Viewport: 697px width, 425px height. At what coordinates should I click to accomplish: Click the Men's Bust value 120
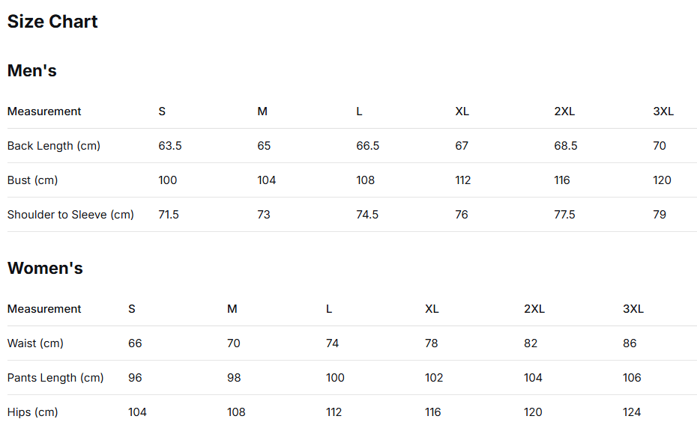pyautogui.click(x=662, y=180)
